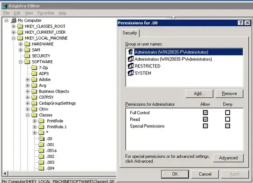Toggle Special Permissions Allow checkbox
The height and width of the screenshot is (183, 253).
click(x=205, y=126)
